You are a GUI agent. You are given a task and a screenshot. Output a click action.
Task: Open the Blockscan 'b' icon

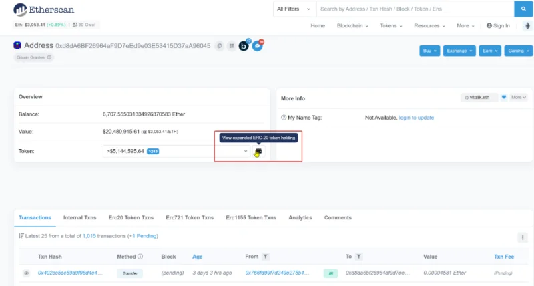point(244,45)
